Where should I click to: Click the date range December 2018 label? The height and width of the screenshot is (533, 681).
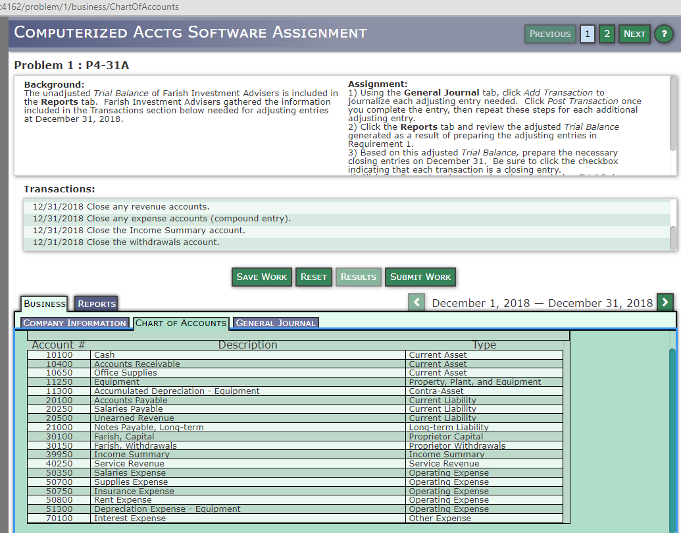point(542,303)
